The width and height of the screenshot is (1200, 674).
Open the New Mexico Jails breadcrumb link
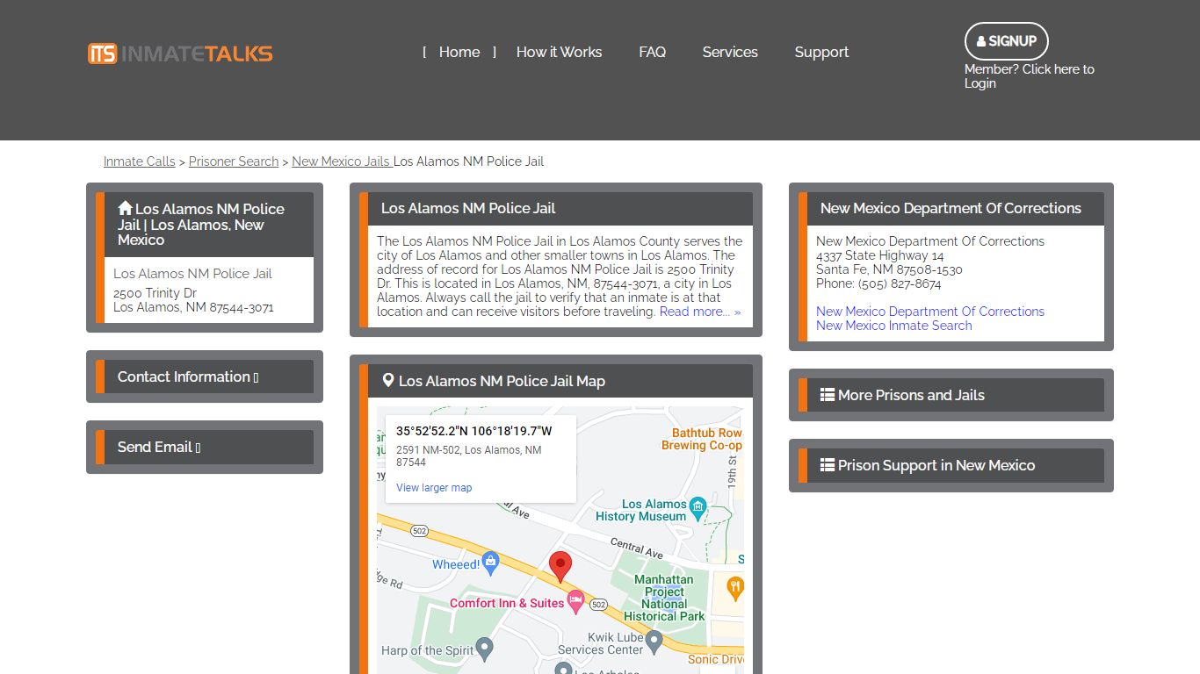click(x=341, y=161)
